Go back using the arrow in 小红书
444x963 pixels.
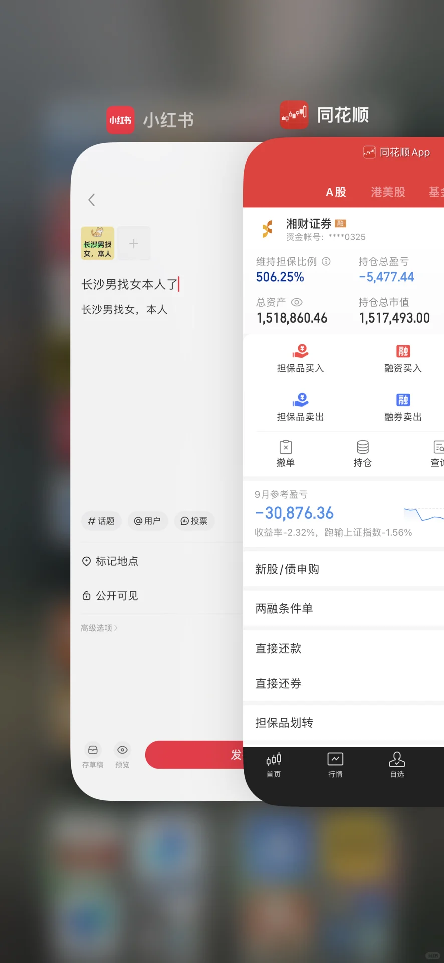[91, 200]
